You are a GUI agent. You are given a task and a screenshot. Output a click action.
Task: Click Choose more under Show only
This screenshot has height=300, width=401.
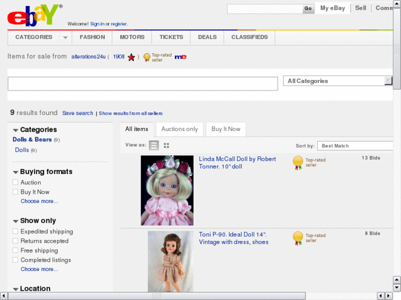pyautogui.click(x=39, y=269)
